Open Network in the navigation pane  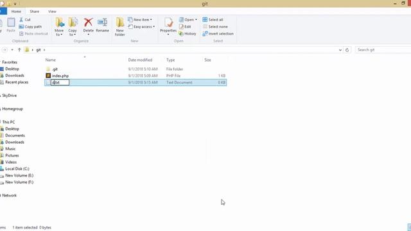[x=10, y=195]
